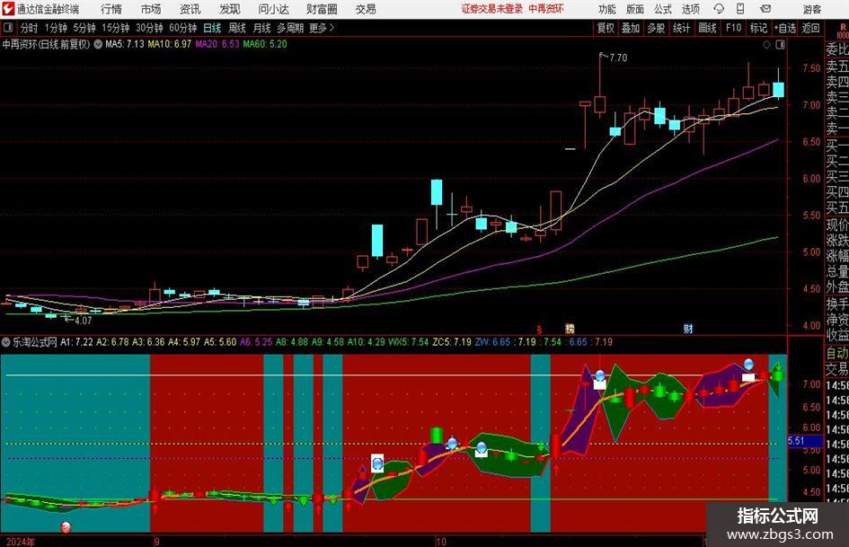Open the 资讯 menu

tap(190, 9)
